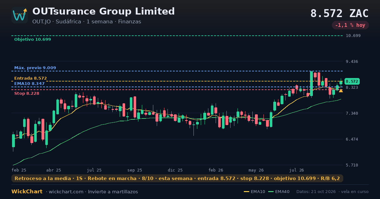Screen dimensions: 380x199
Task: Click the yellow EMA10 legend entry
Action: 255,192
